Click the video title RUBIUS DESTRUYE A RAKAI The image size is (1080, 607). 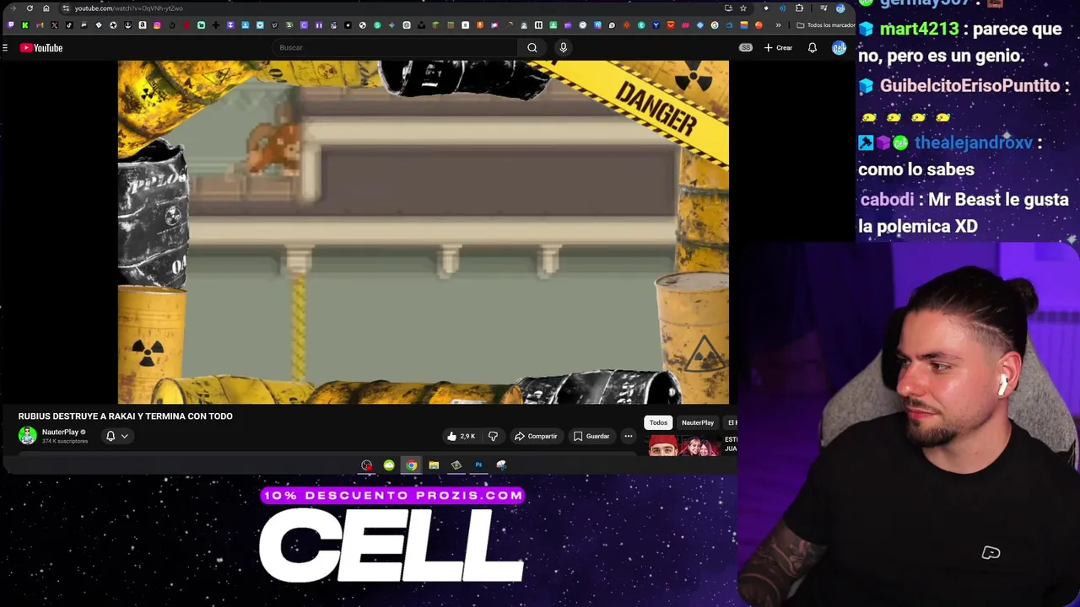click(126, 416)
